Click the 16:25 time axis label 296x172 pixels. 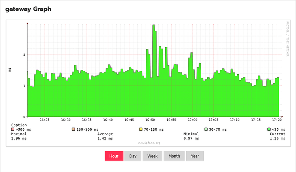[x=45, y=120]
